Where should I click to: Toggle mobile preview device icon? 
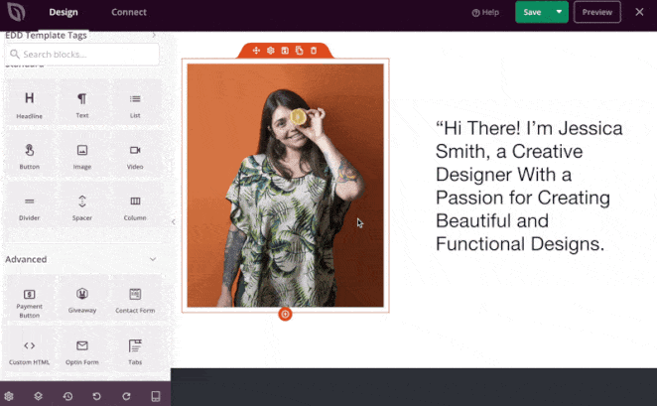[x=156, y=396]
